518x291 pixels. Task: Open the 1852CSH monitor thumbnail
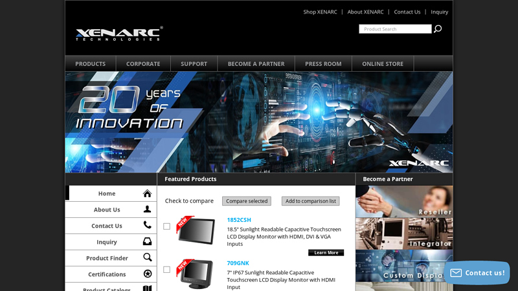coord(196,231)
